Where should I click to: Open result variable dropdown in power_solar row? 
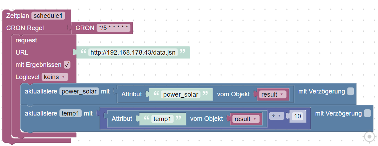(272, 95)
